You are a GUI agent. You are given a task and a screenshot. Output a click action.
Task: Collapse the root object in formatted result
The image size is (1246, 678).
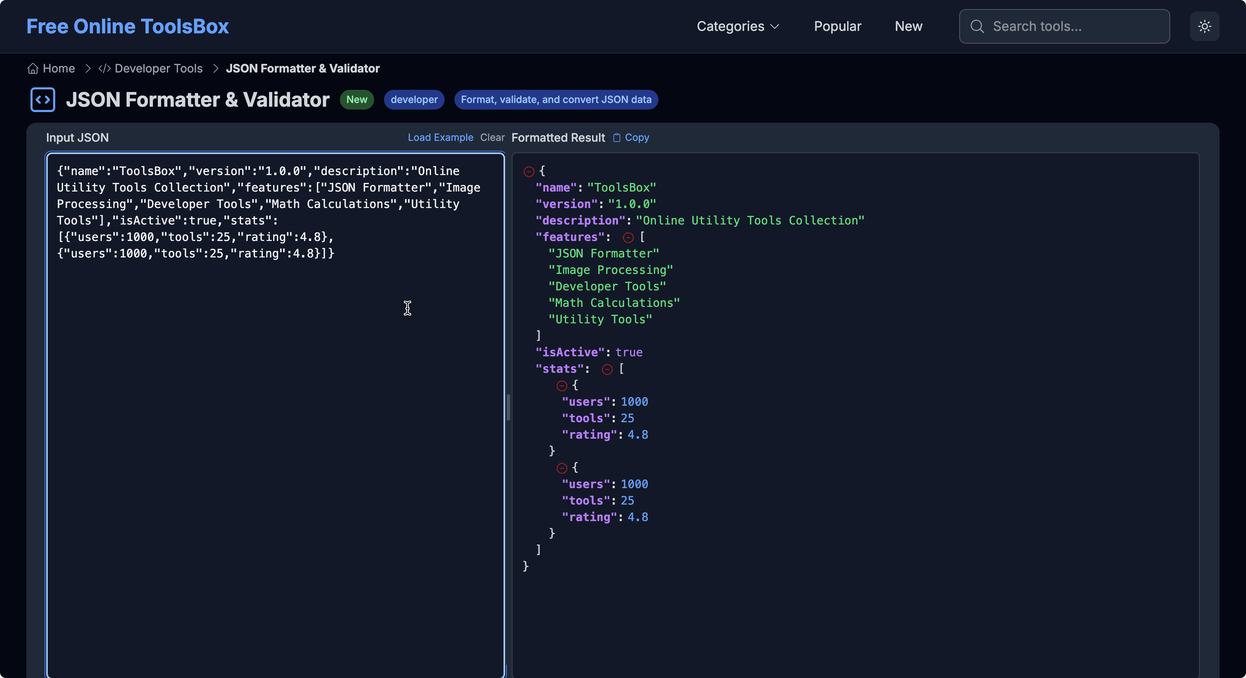[x=529, y=171]
